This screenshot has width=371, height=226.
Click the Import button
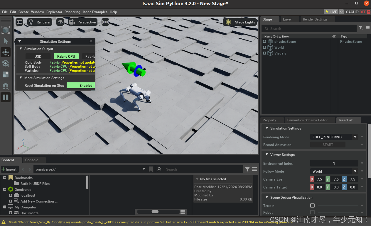9,169
